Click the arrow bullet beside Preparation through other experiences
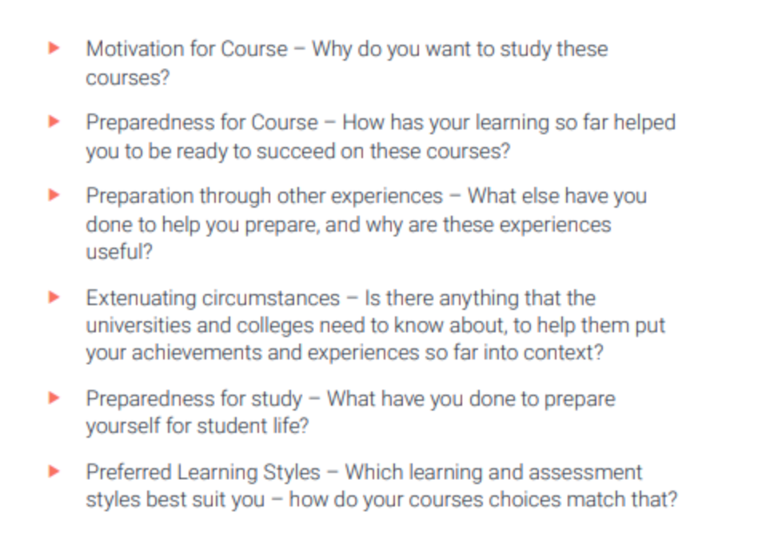This screenshot has width=758, height=540. click(x=54, y=195)
